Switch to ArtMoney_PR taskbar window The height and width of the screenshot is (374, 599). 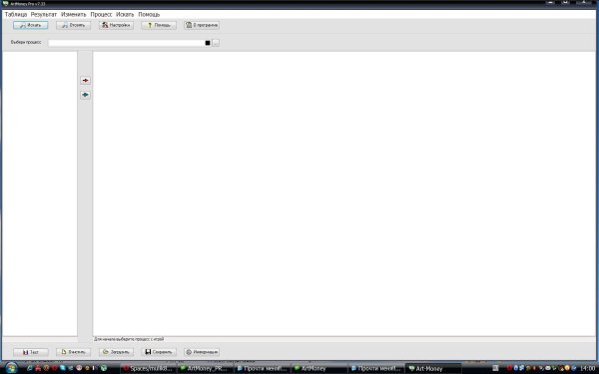[x=205, y=369]
